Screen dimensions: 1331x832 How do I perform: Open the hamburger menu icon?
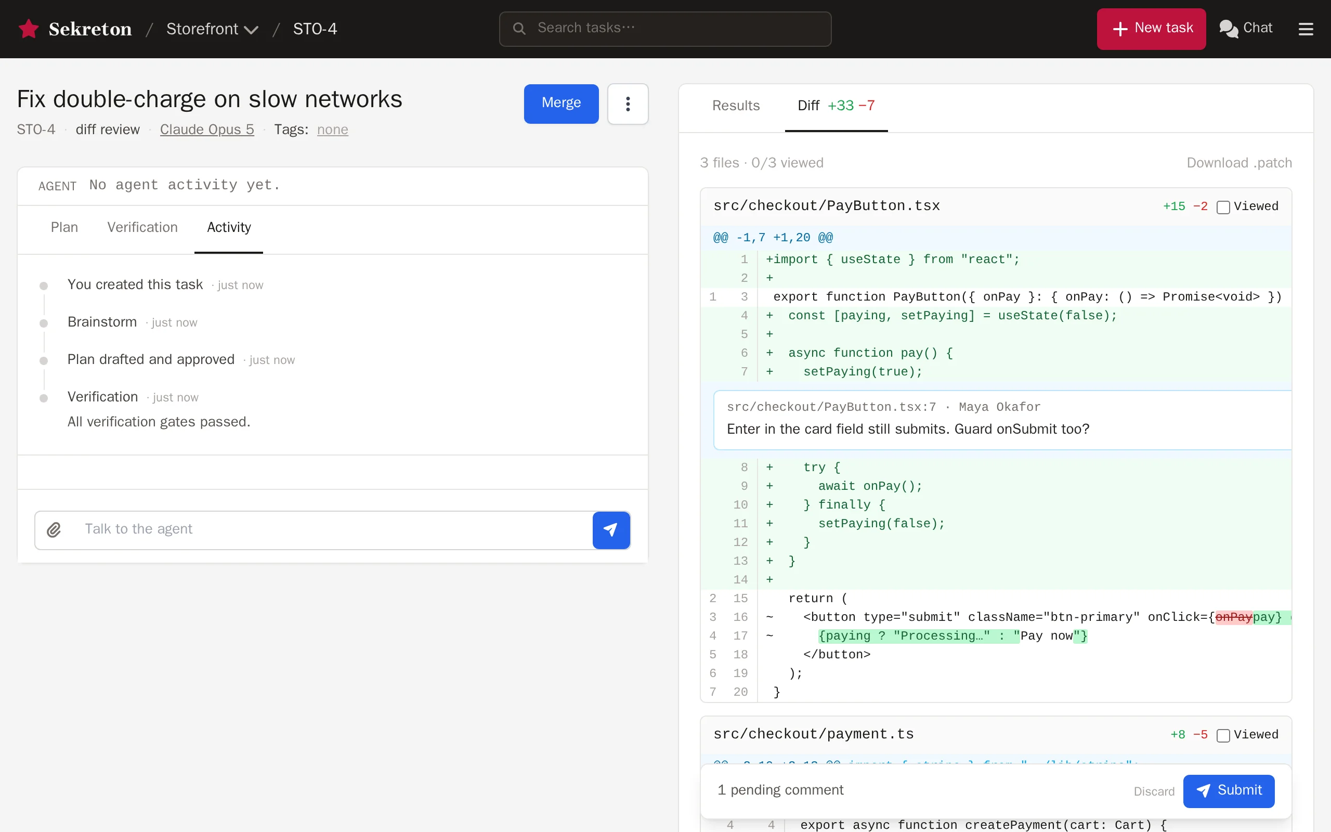pyautogui.click(x=1306, y=29)
